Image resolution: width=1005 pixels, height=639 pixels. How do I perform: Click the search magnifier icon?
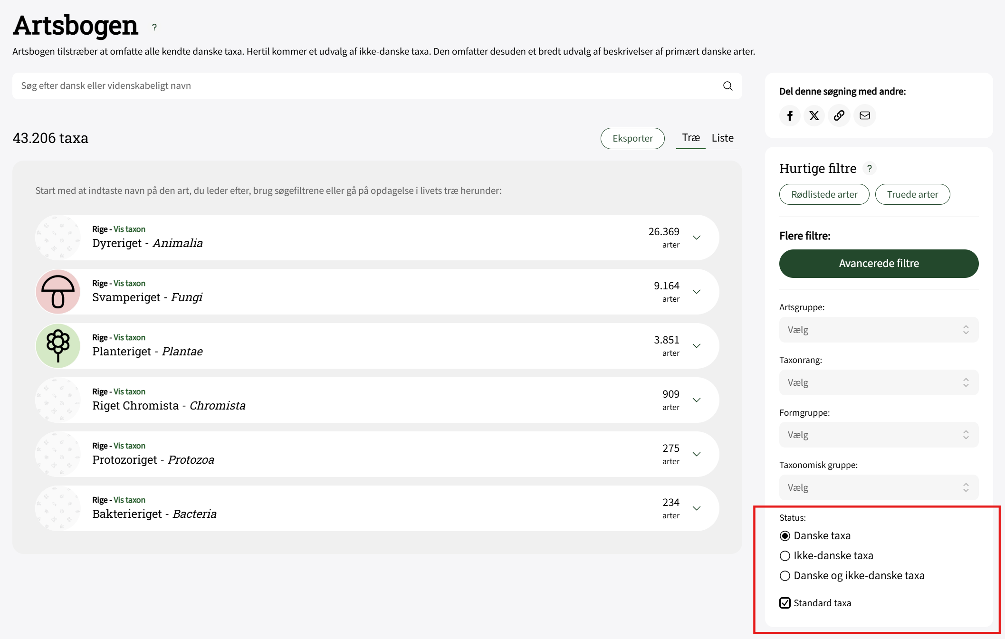point(727,86)
